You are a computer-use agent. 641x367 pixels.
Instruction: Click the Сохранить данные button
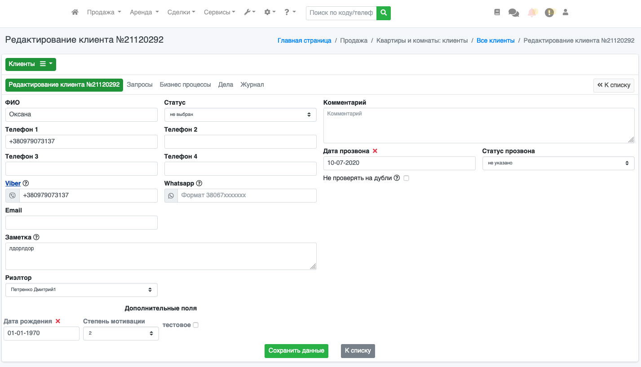(x=296, y=350)
